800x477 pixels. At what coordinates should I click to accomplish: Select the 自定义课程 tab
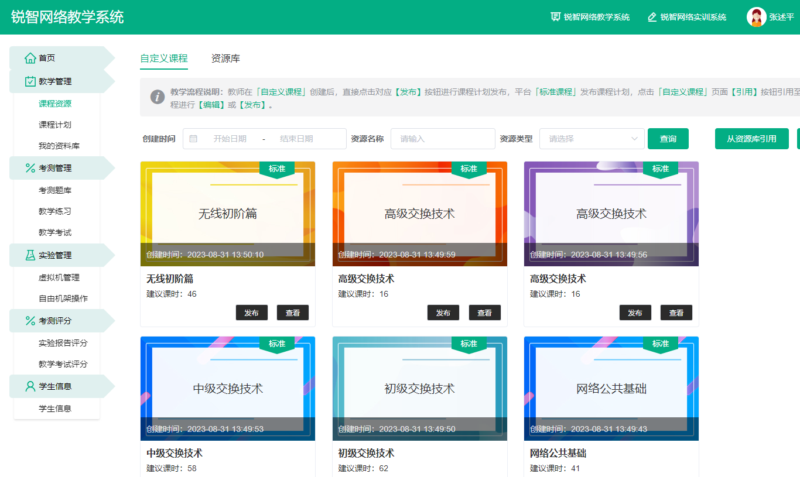coord(164,59)
